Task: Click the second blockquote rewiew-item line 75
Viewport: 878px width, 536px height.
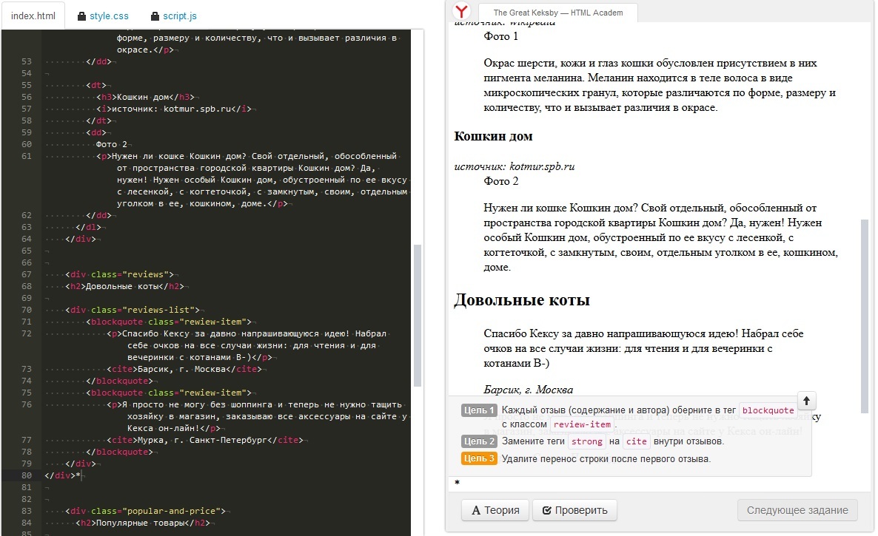Action: click(169, 393)
